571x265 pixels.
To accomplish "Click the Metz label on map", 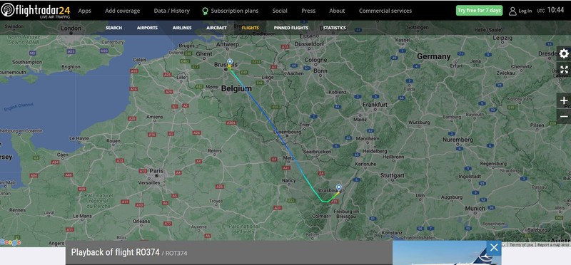I will (x=288, y=157).
